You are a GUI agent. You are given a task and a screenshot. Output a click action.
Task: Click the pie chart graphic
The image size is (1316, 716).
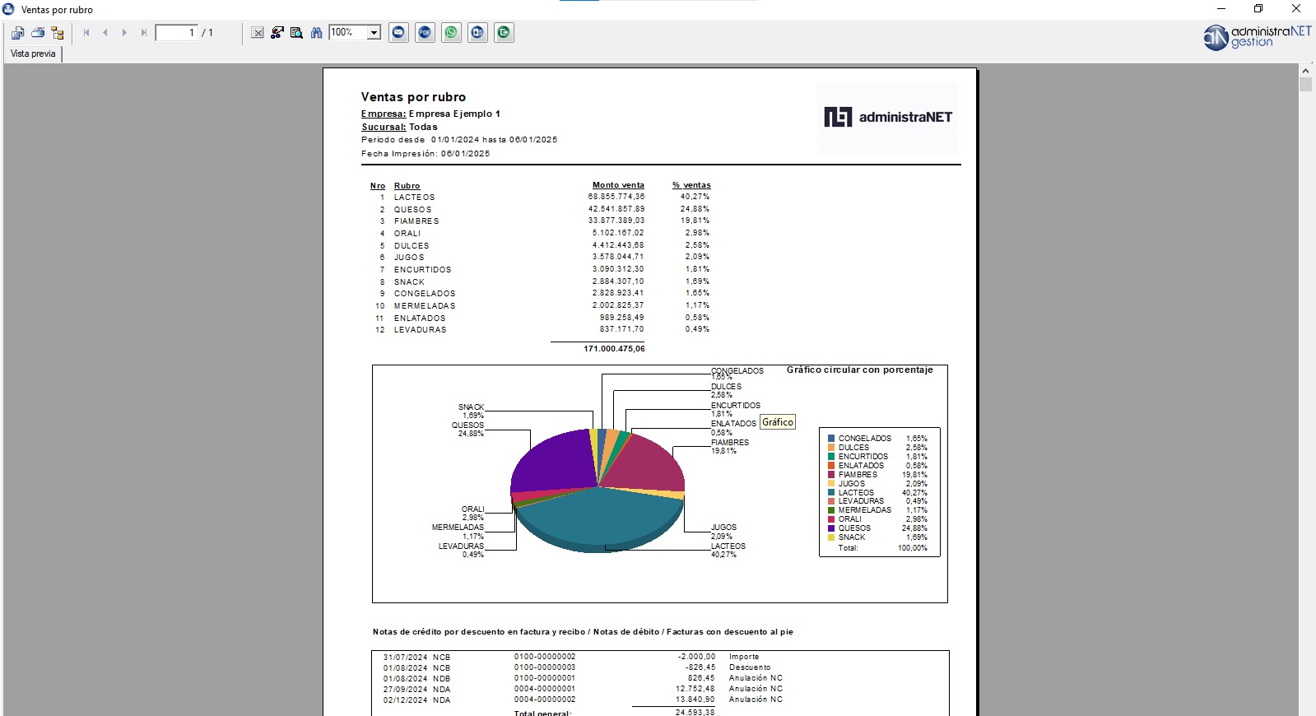point(598,491)
